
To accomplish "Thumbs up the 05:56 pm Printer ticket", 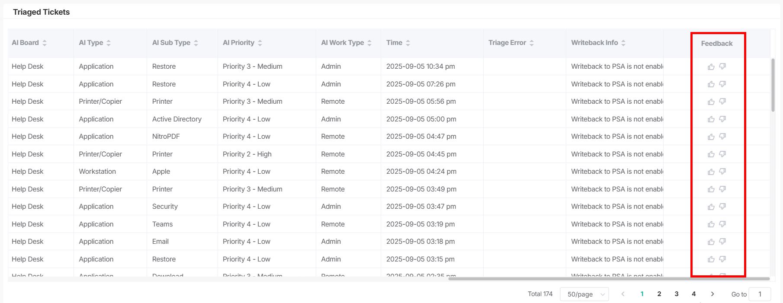I will (x=711, y=102).
